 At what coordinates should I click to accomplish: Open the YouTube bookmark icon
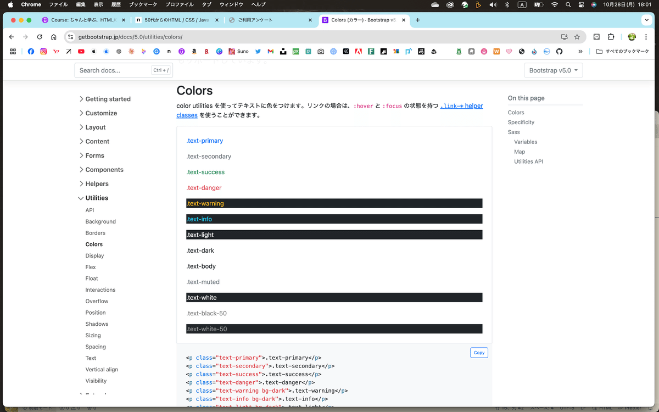click(80, 51)
